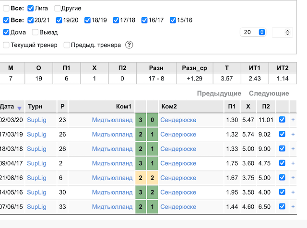Screen dimensions: 307x228
Task: Go to Предыдущие matches
Action: tap(219, 93)
